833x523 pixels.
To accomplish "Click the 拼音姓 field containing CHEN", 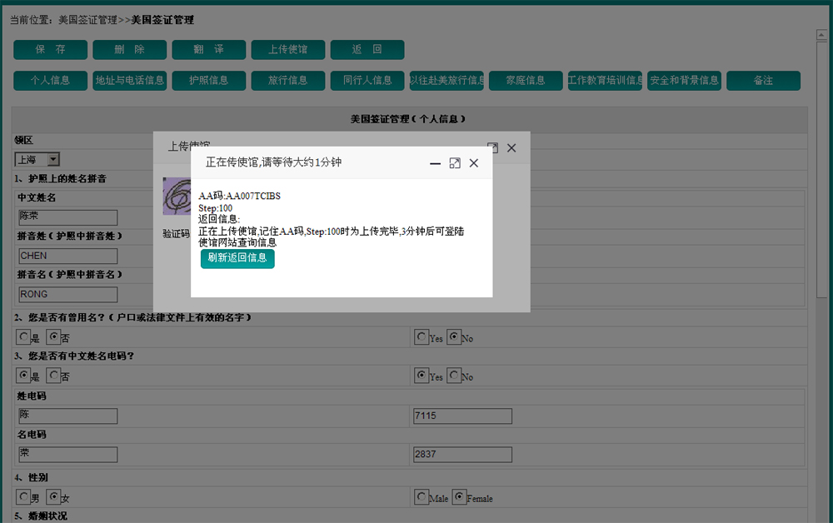I will (x=67, y=256).
